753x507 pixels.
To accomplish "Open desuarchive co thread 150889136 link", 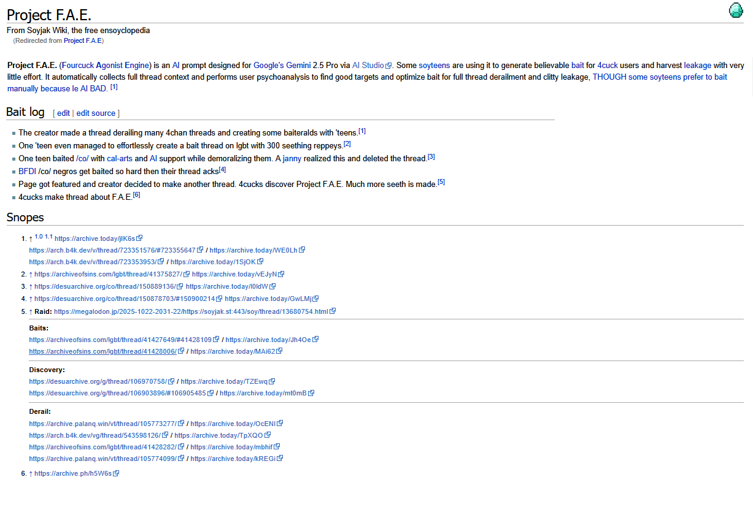I will tap(109, 286).
